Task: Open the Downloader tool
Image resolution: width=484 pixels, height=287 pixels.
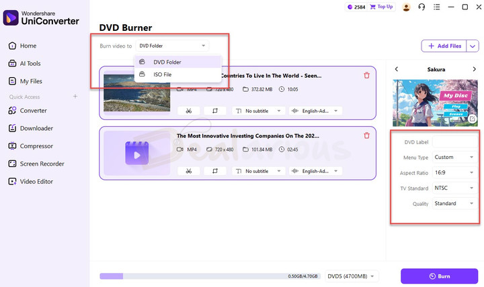Action: [30, 128]
